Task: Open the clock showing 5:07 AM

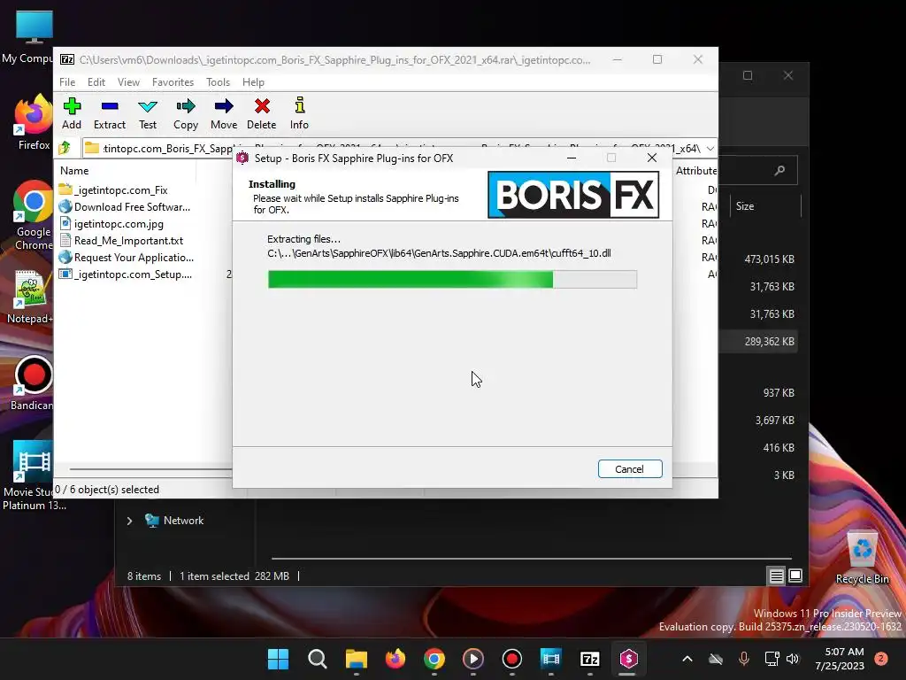Action: (840, 659)
